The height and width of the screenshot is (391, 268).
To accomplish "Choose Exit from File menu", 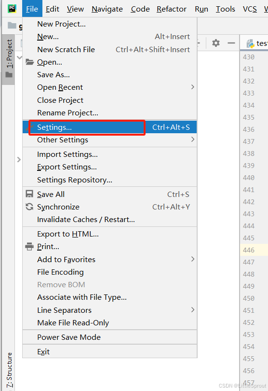I will click(x=109, y=351).
